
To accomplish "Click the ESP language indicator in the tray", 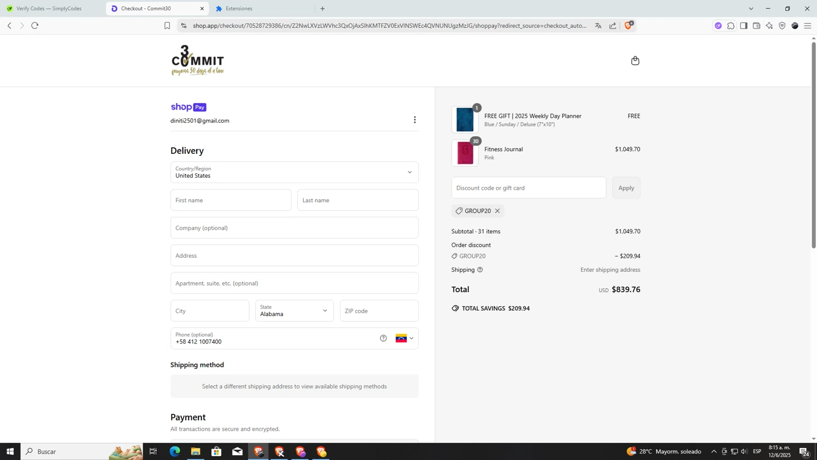I will tap(757, 451).
